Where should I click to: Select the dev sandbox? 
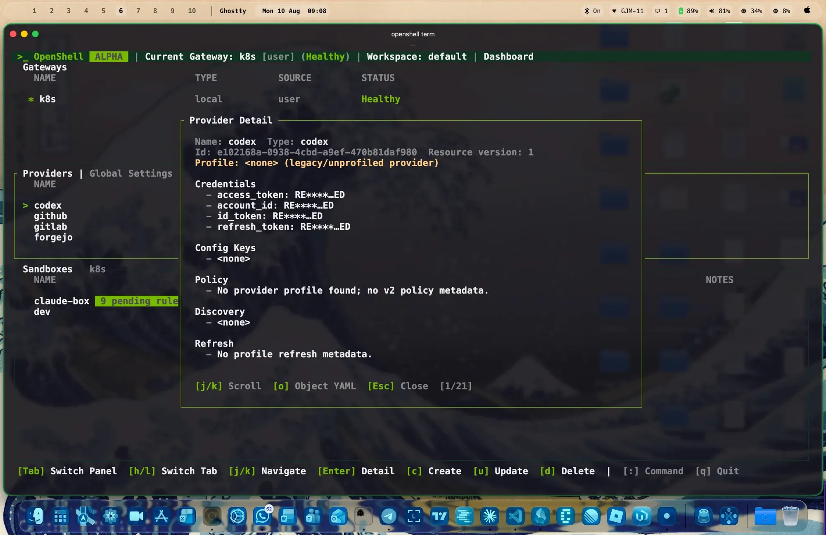click(42, 312)
